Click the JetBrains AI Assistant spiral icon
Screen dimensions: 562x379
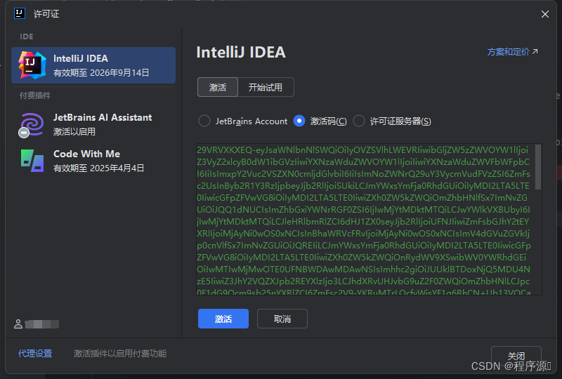pyautogui.click(x=32, y=125)
